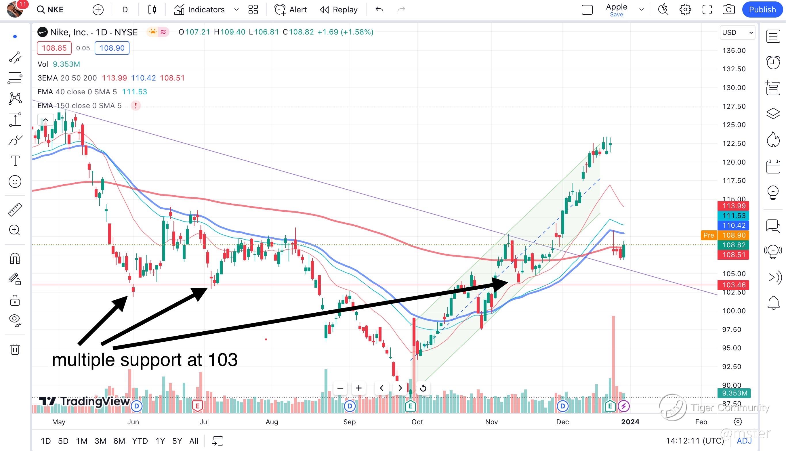786x451 pixels.
Task: Open the USD currency dropdown
Action: [737, 33]
